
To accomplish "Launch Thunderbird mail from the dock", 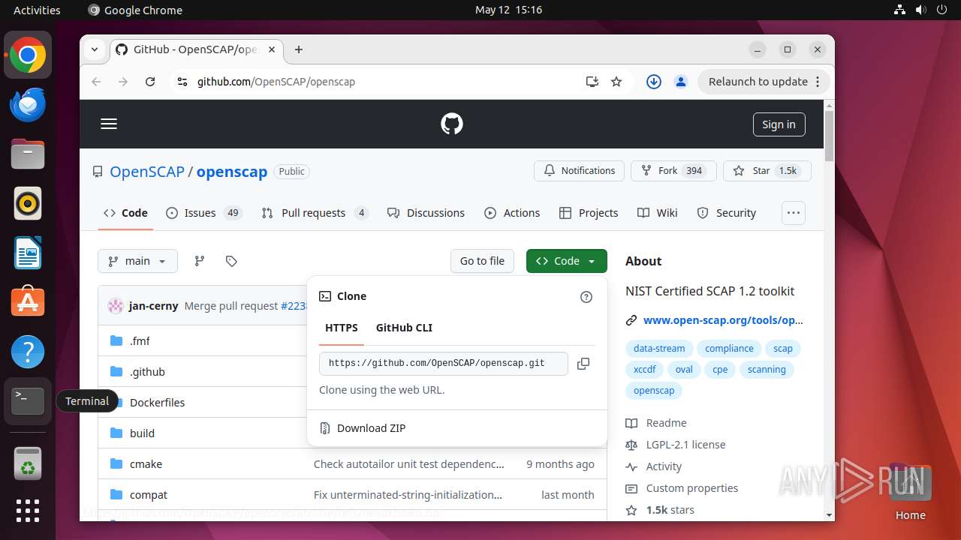I will pos(28,105).
